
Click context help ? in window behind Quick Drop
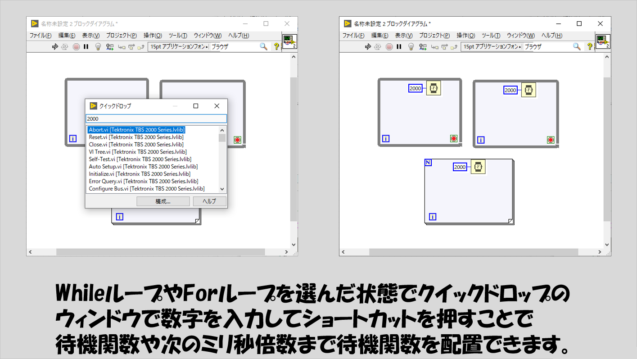click(x=276, y=46)
